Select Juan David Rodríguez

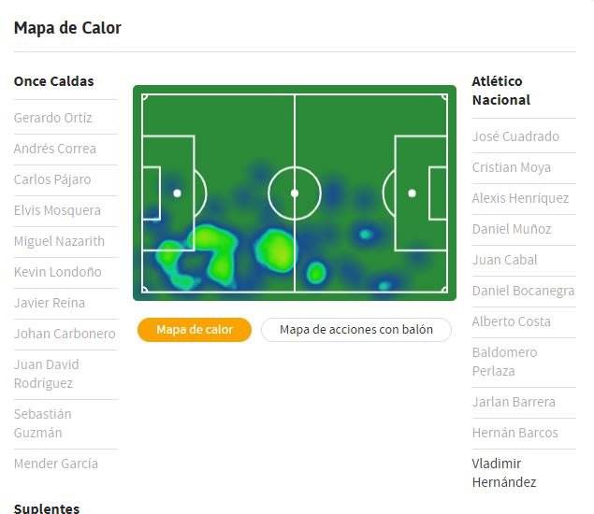click(x=47, y=374)
